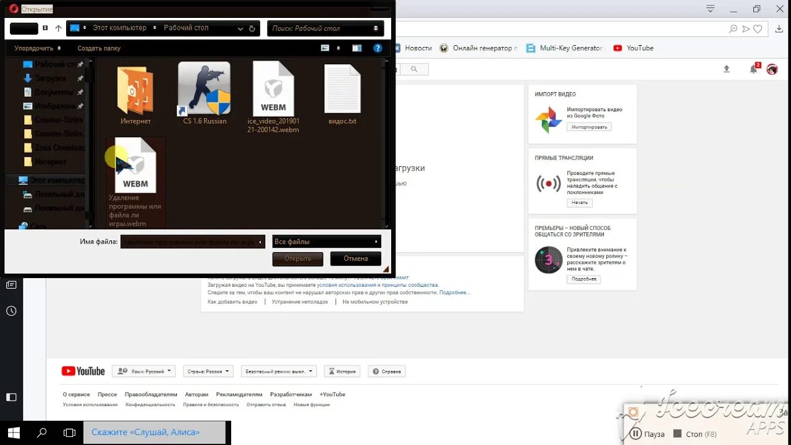Click the Импортировать button

pos(589,127)
